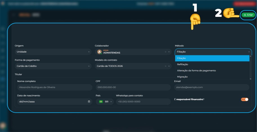Focus the Email input field

(x=212, y=87)
